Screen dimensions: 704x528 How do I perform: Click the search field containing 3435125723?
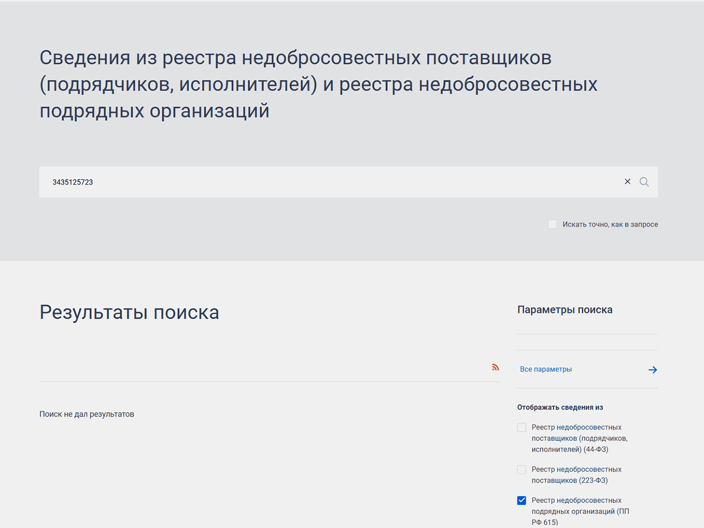point(320,182)
